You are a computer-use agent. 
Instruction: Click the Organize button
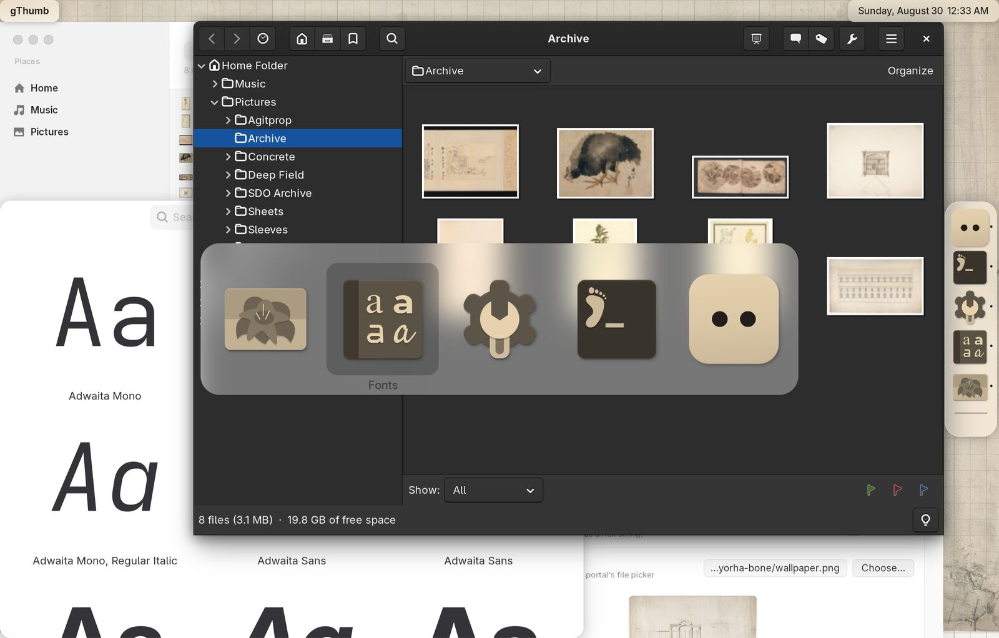(x=910, y=71)
